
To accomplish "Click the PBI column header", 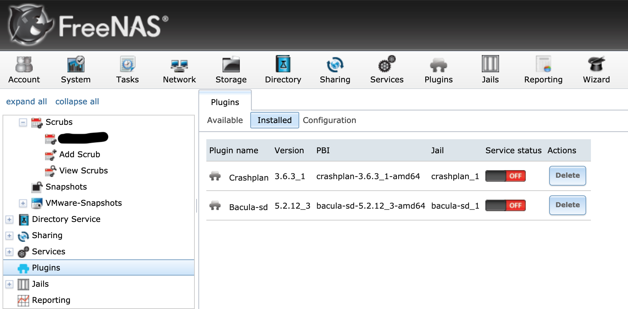I will coord(323,150).
